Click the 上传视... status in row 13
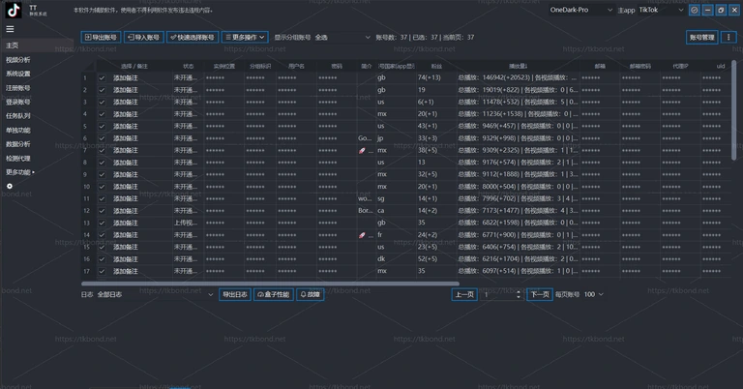Viewport: 743px width, 389px height. tap(186, 224)
